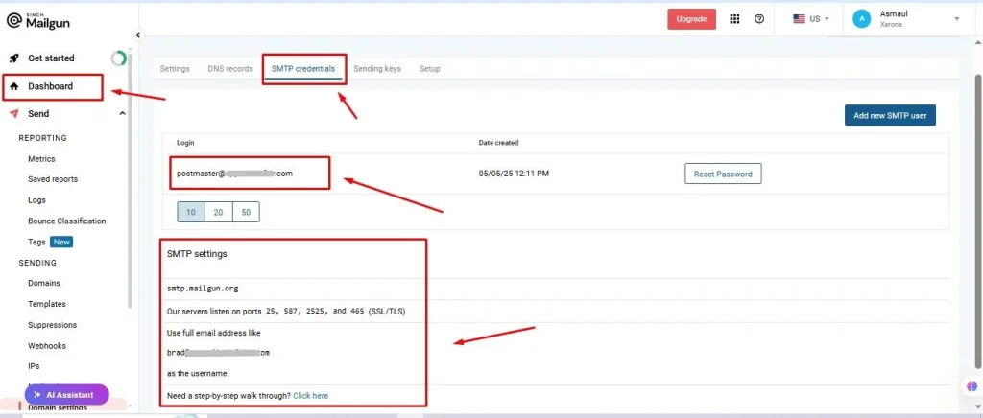The height and width of the screenshot is (418, 983).
Task: Click the main page vertical scrollbar
Action: [x=978, y=222]
